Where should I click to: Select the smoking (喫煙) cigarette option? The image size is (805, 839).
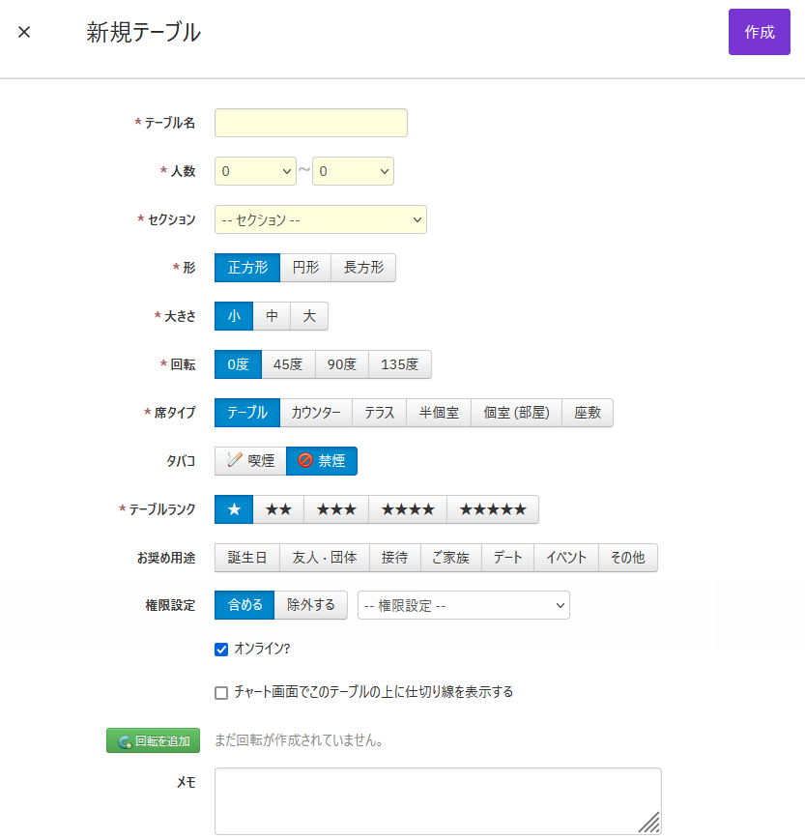coord(250,461)
